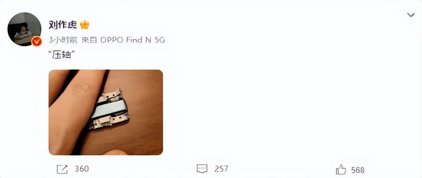Viewport: 422px width, 178px height.
Task: Click the silver strip on hinge photo
Action: point(110,110)
